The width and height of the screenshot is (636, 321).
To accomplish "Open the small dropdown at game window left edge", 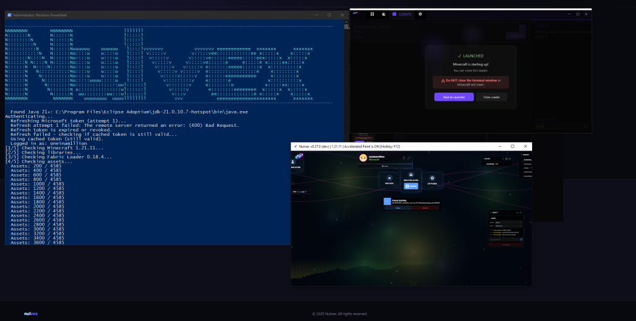I will [x=301, y=192].
